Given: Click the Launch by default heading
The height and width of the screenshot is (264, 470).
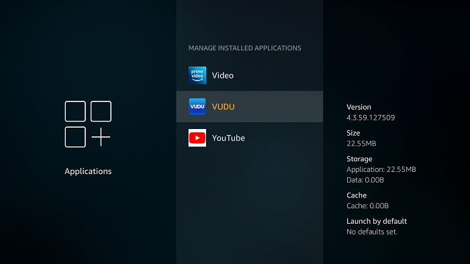Looking at the screenshot, I should pos(377,222).
